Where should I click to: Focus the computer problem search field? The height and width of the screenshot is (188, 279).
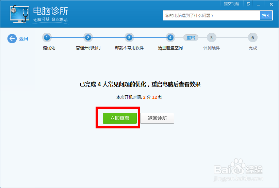(x=211, y=15)
